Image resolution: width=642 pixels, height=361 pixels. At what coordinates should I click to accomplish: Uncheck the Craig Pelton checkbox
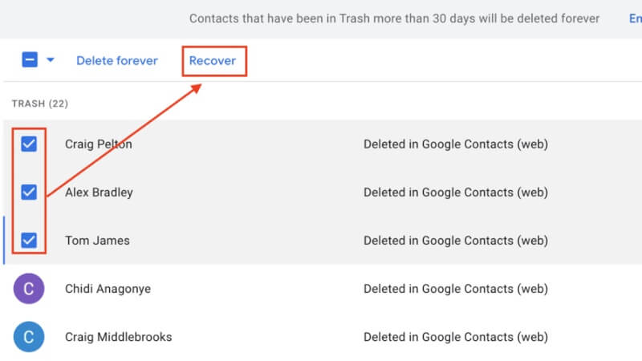pos(29,144)
